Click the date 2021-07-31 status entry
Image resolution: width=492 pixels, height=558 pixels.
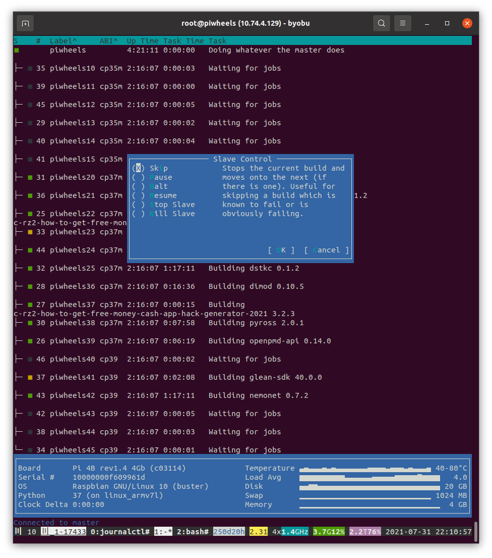point(408,532)
